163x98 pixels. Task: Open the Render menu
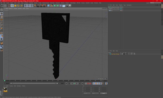coord(36,3)
